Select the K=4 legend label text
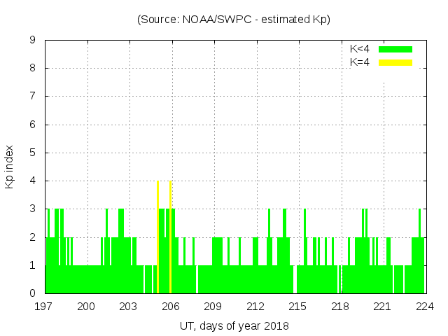448x336 pixels. pyautogui.click(x=360, y=62)
